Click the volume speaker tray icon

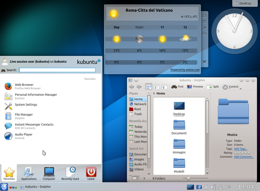click(213, 187)
